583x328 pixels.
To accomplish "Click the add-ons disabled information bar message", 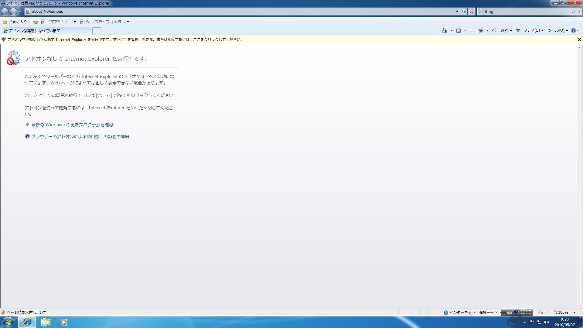I will (125, 39).
